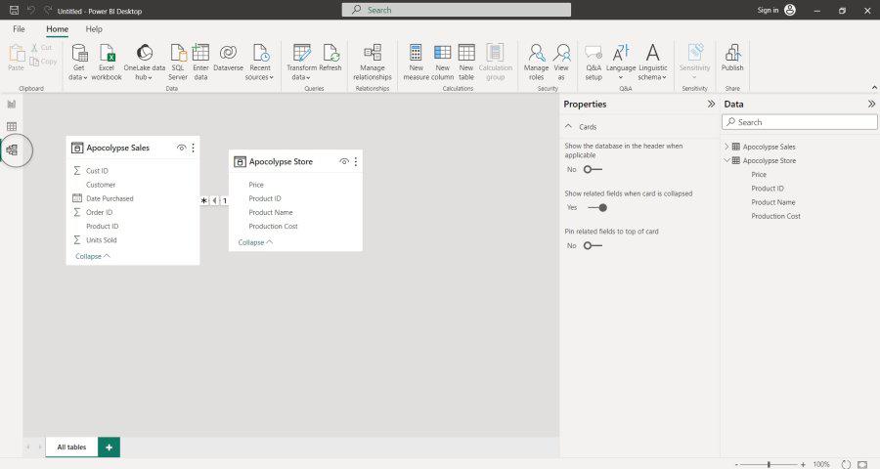Open the OneLake data hub

tap(145, 62)
